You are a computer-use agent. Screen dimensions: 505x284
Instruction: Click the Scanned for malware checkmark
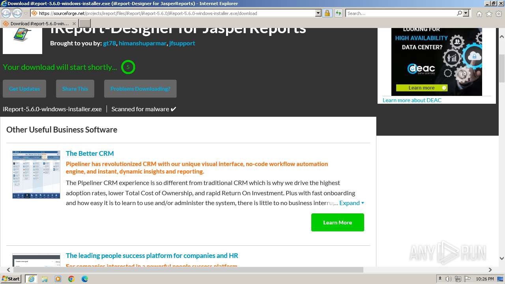(x=173, y=109)
